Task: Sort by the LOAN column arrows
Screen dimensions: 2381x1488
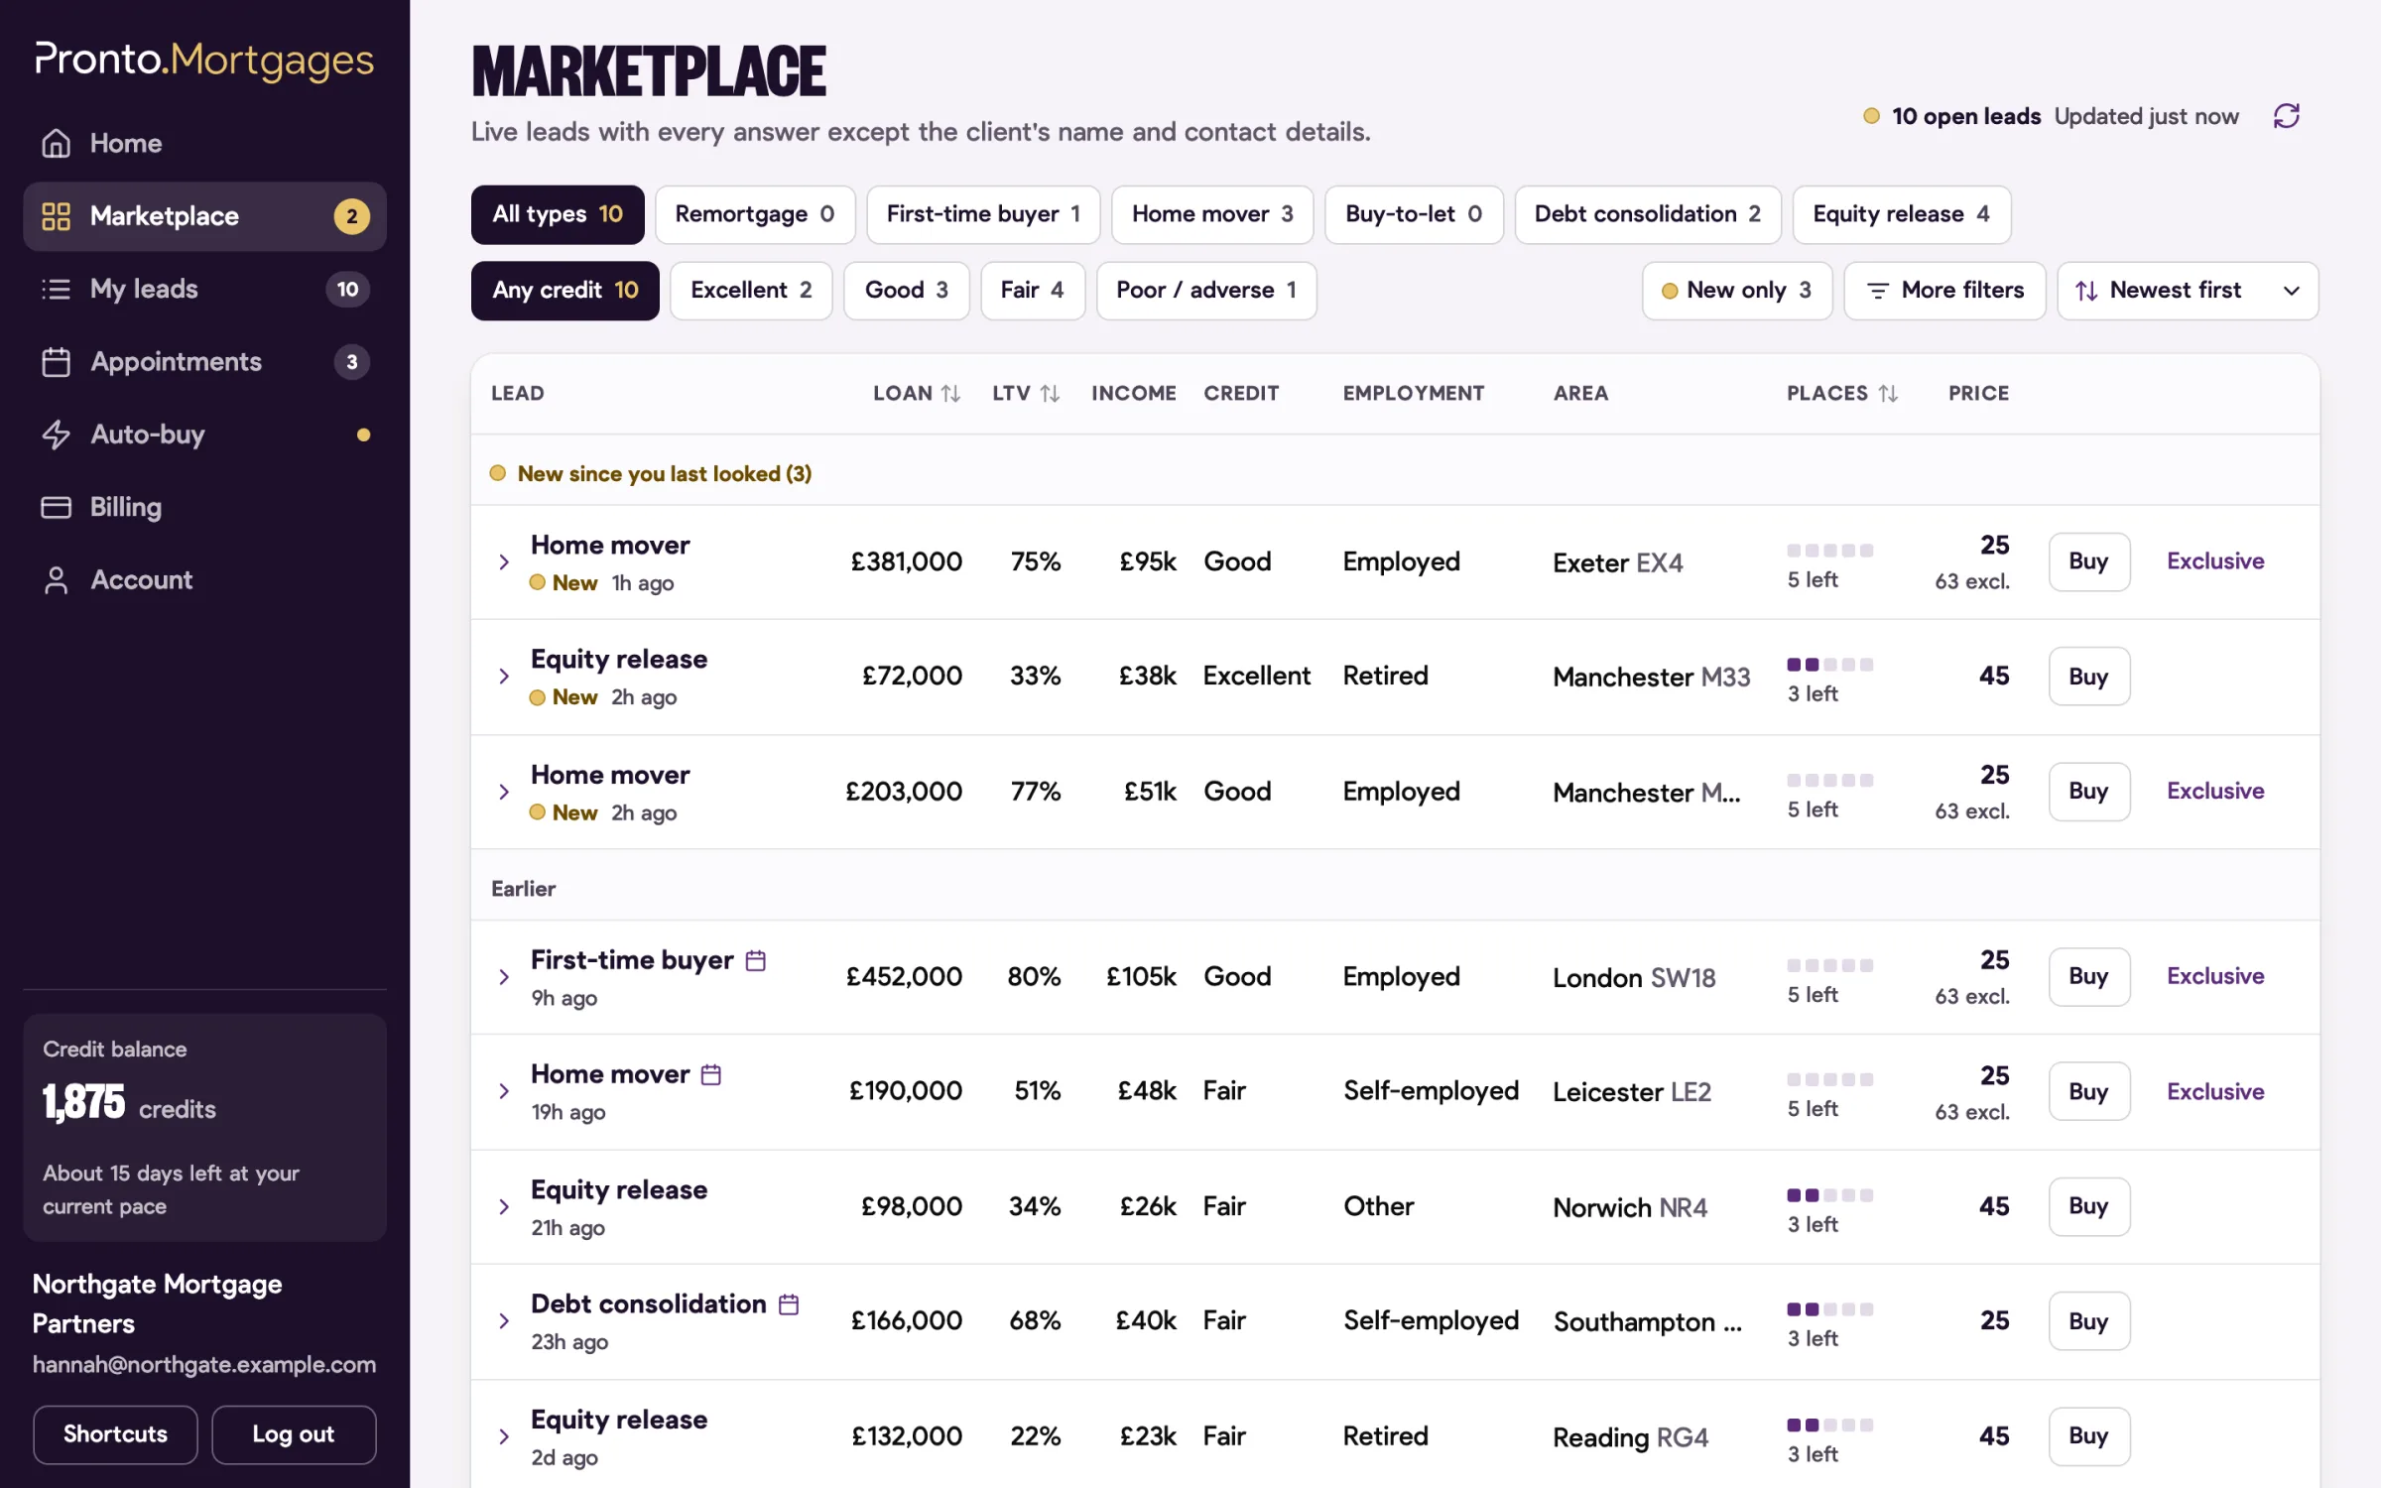Action: (950, 394)
